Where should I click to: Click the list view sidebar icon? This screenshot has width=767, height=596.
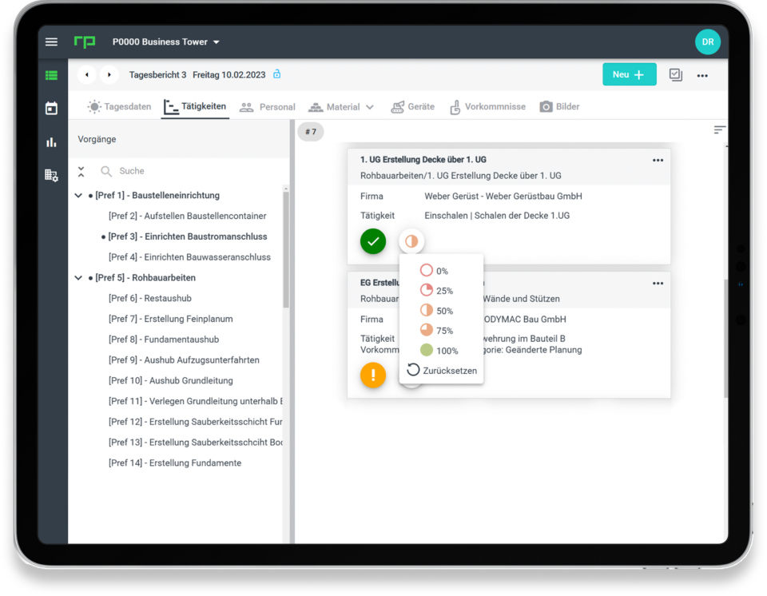point(52,75)
